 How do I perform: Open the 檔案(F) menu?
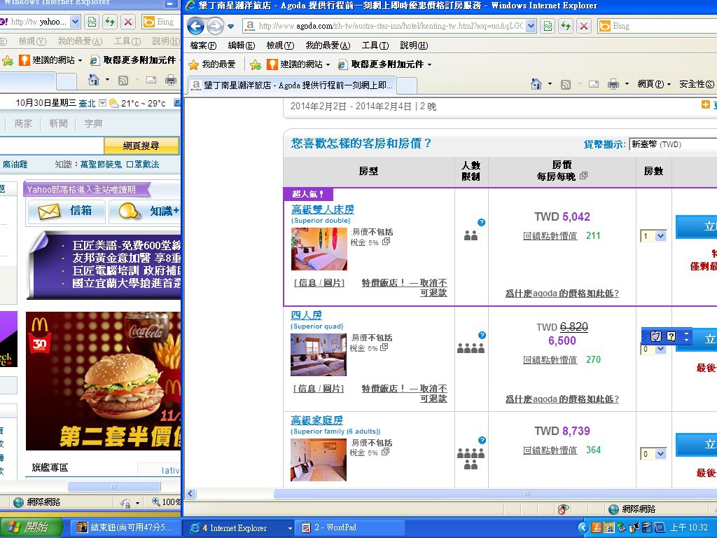203,46
